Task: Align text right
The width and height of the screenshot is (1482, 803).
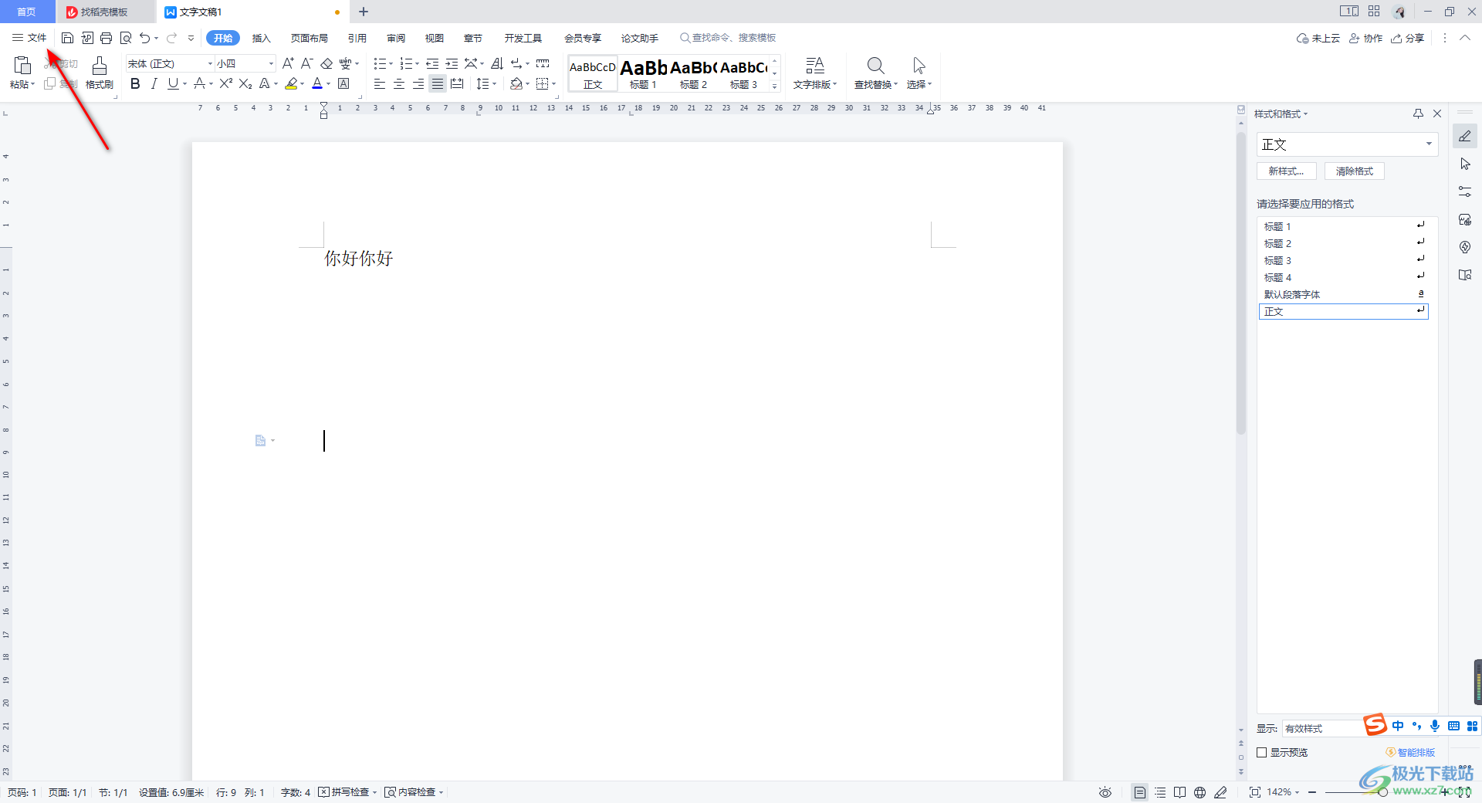Action: 418,83
